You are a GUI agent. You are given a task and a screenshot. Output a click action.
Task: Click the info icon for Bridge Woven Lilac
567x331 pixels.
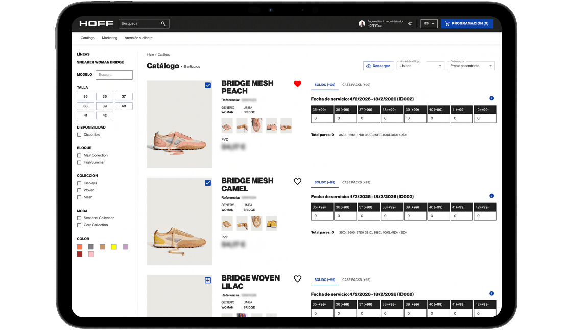click(491, 293)
